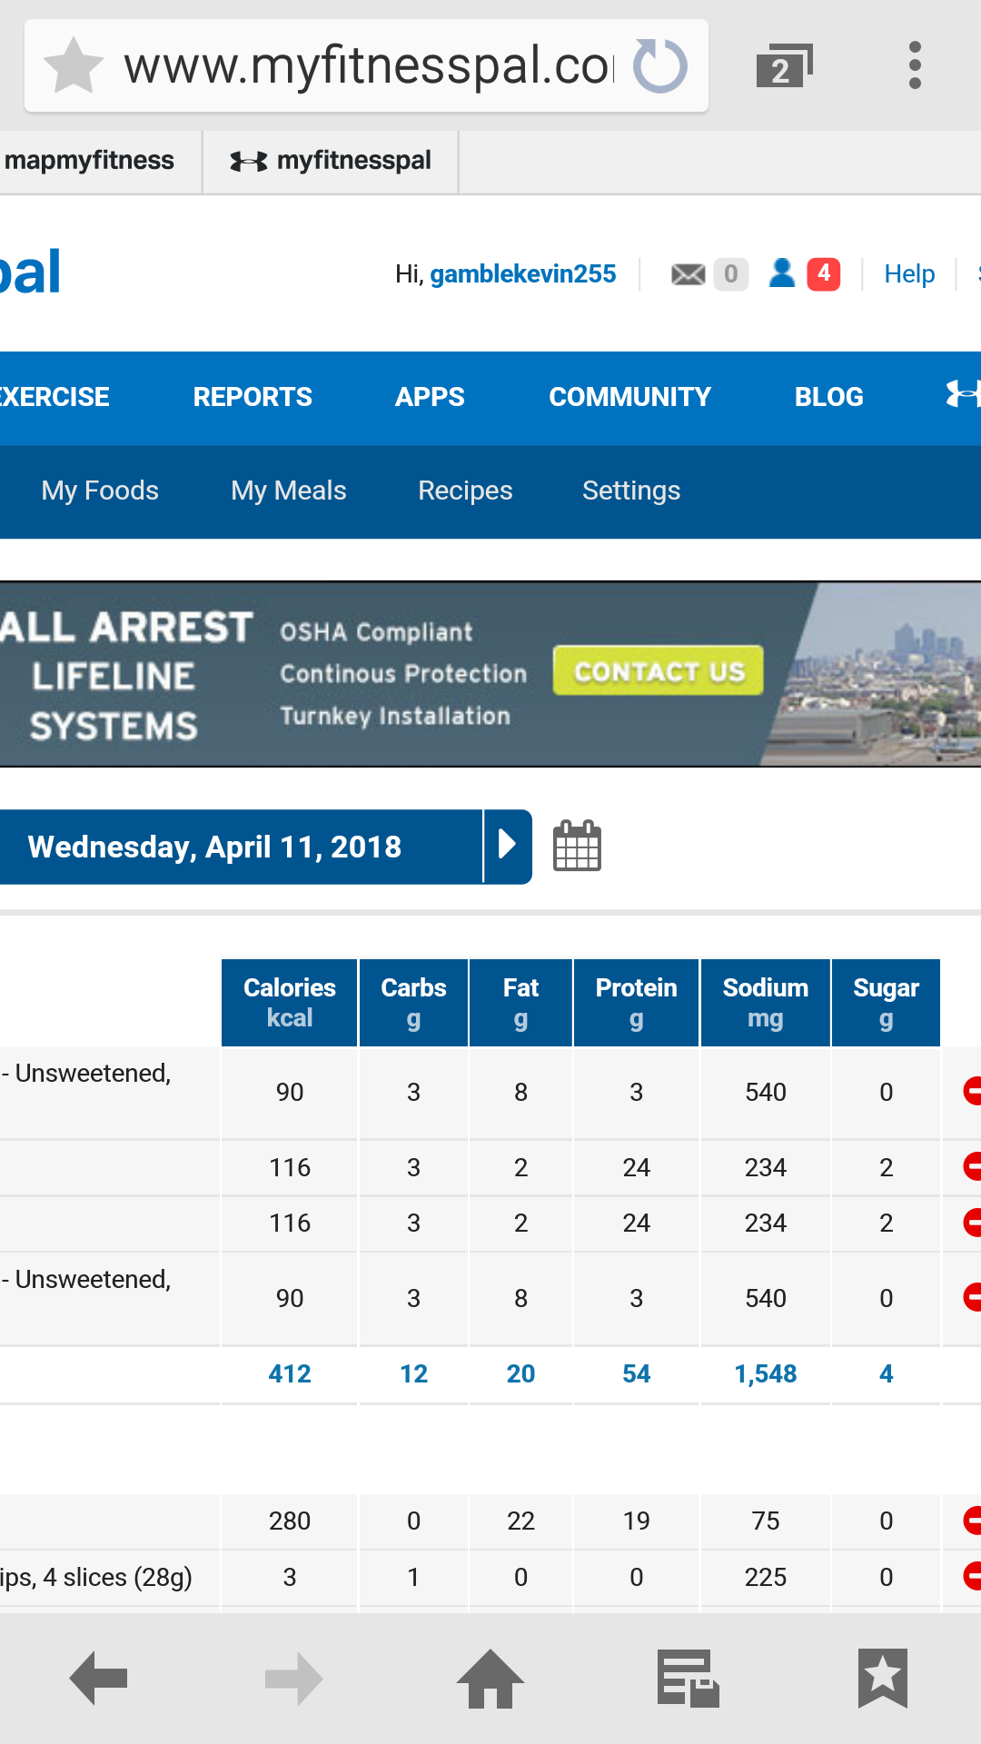This screenshot has width=981, height=1744.
Task: Remove the 4 slices (28g) entry
Action: click(x=972, y=1577)
